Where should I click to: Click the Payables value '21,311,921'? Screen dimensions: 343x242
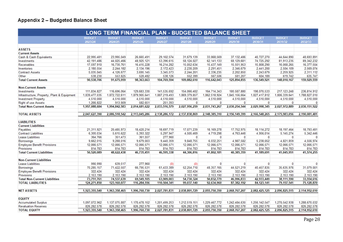pos(94,130)
